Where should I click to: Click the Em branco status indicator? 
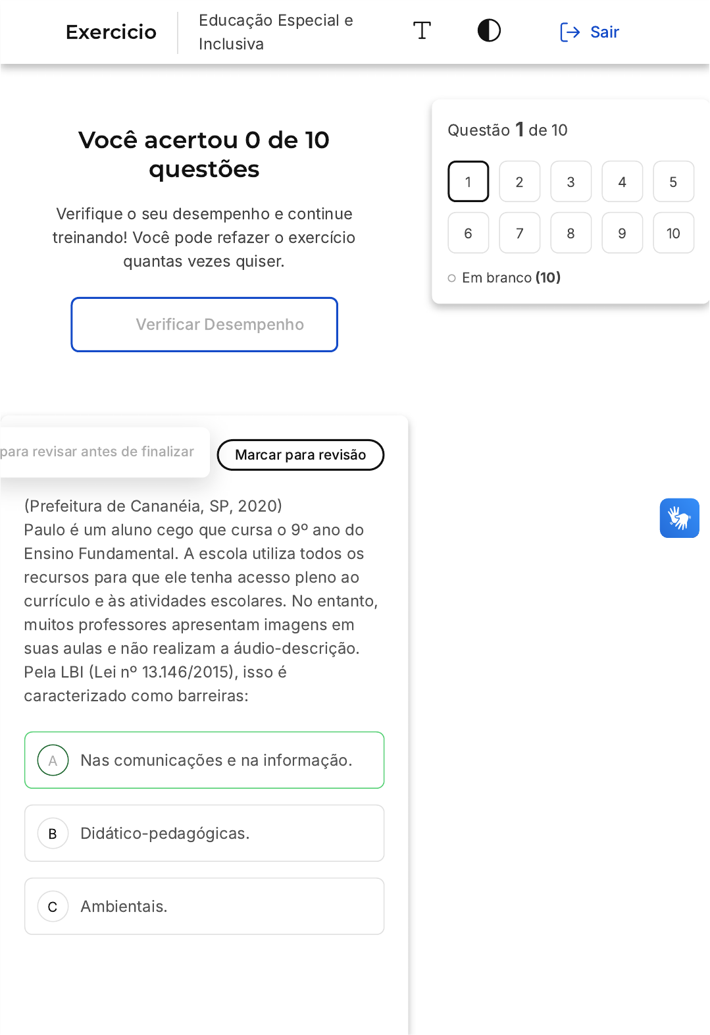pyautogui.click(x=504, y=278)
